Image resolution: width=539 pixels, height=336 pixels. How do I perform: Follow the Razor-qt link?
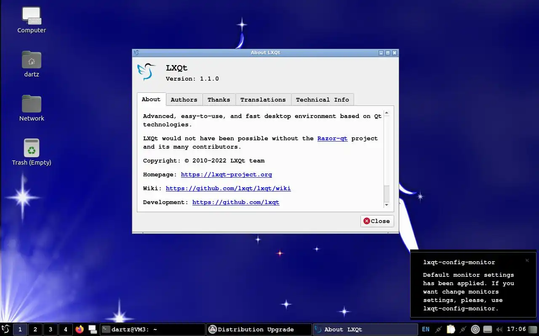(332, 138)
